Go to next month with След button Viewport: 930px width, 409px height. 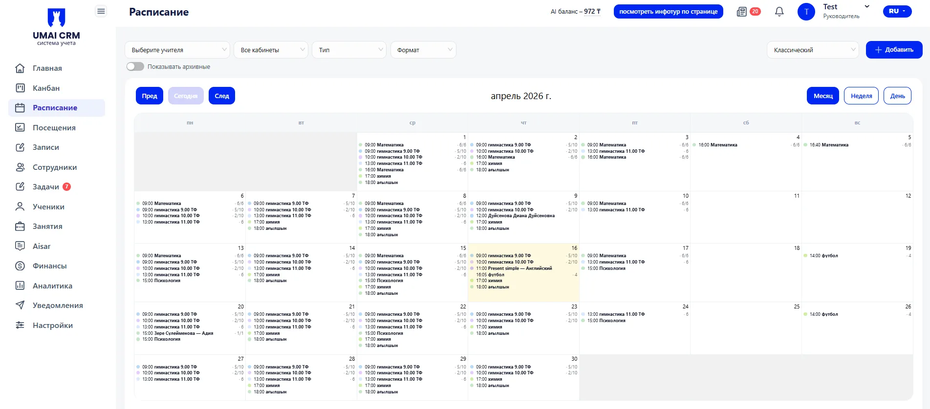[222, 96]
